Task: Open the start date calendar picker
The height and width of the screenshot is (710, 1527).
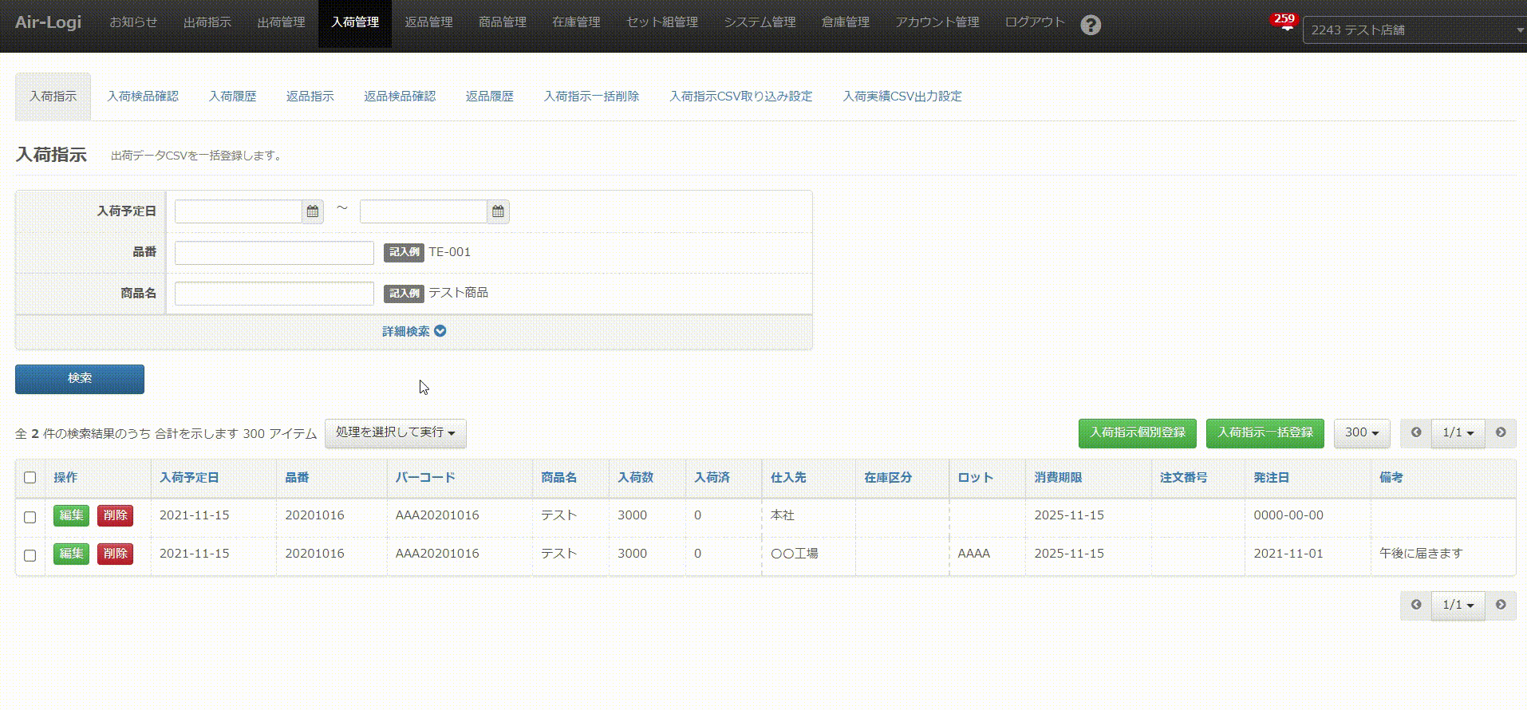Action: tap(313, 211)
